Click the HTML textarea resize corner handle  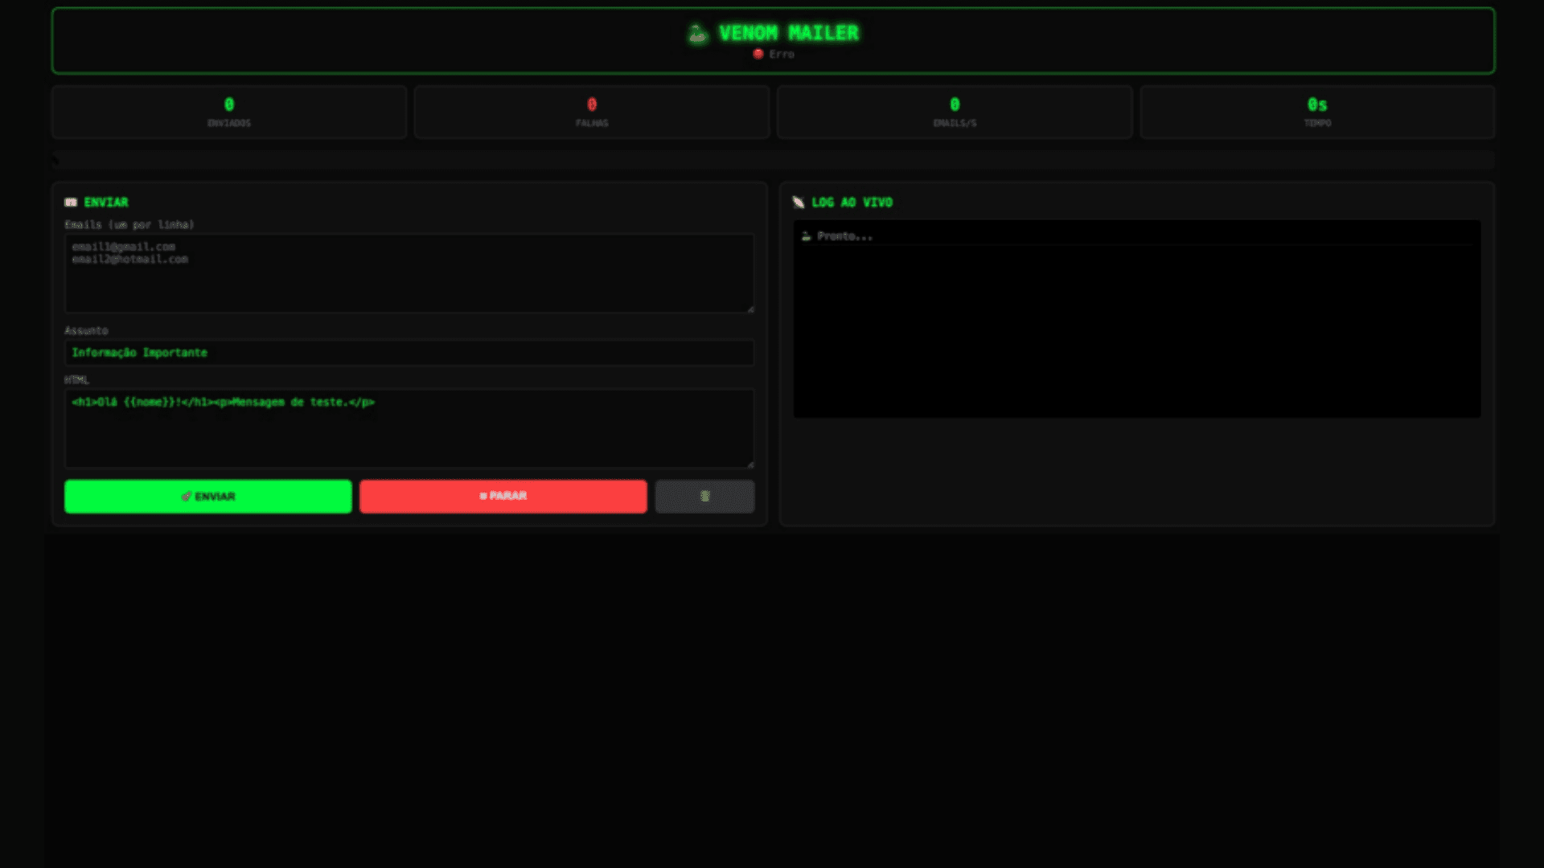tap(750, 464)
